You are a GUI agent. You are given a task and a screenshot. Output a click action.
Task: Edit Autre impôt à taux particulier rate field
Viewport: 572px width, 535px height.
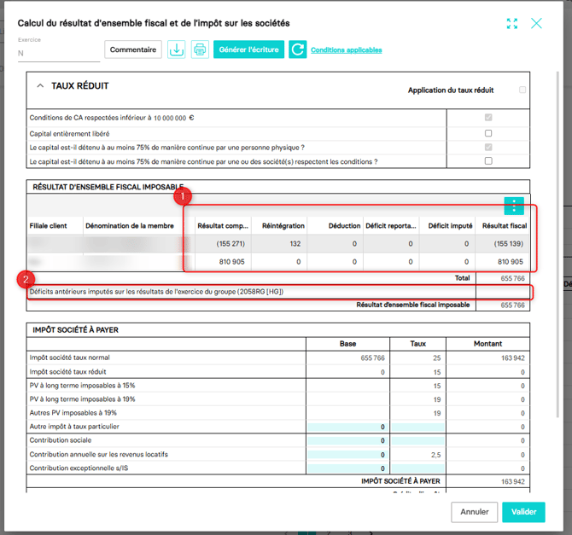click(x=418, y=426)
